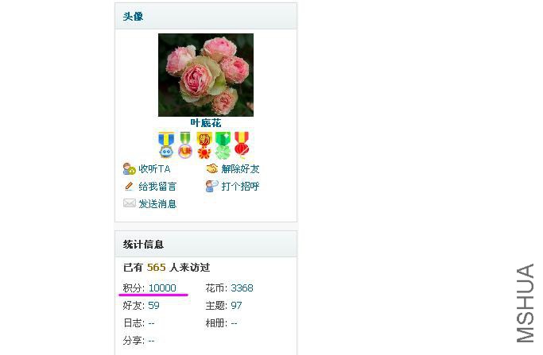543x355 pixels.
Task: Click the green ribbon medal with pink circle
Action: pos(185,145)
